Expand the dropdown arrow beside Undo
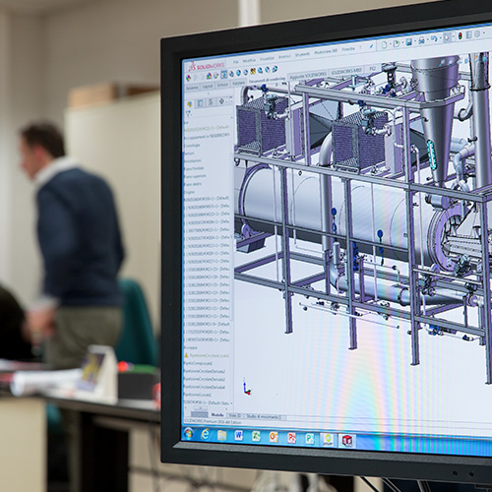Screen dimensions: 492x492 pos(440,38)
